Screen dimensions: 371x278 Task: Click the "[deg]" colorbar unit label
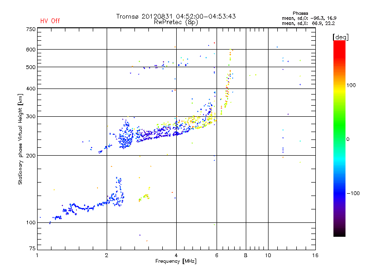coord(340,37)
